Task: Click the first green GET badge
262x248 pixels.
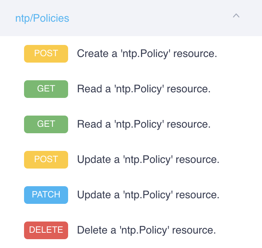Action: pyautogui.click(x=46, y=89)
